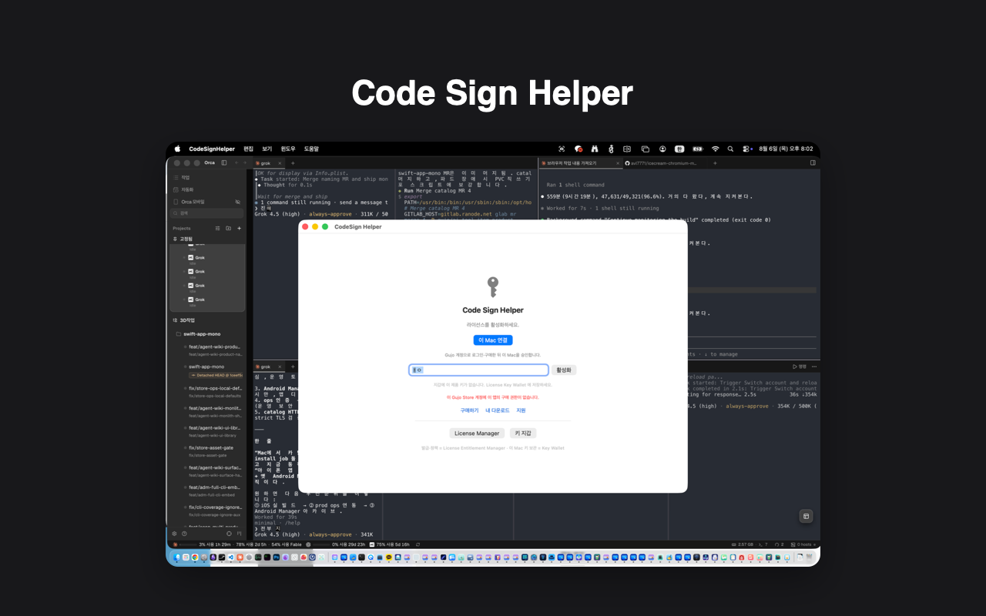Toggle Orca right sidebar panel icon
Screen dimensions: 986x616
pos(813,163)
